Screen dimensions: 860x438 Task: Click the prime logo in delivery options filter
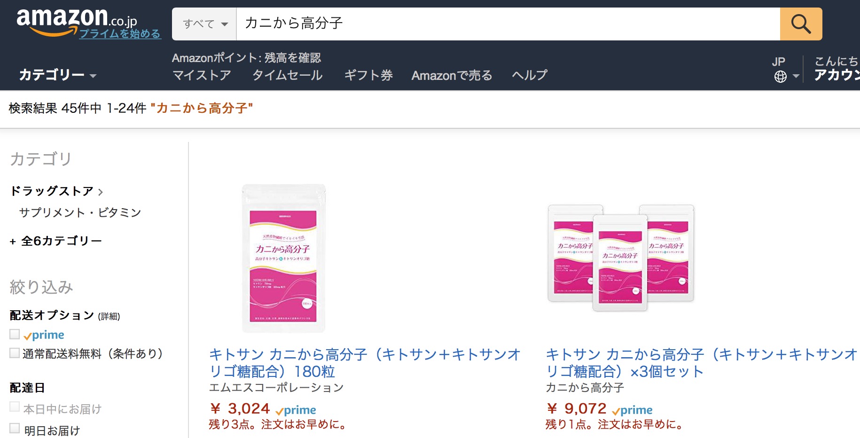44,335
